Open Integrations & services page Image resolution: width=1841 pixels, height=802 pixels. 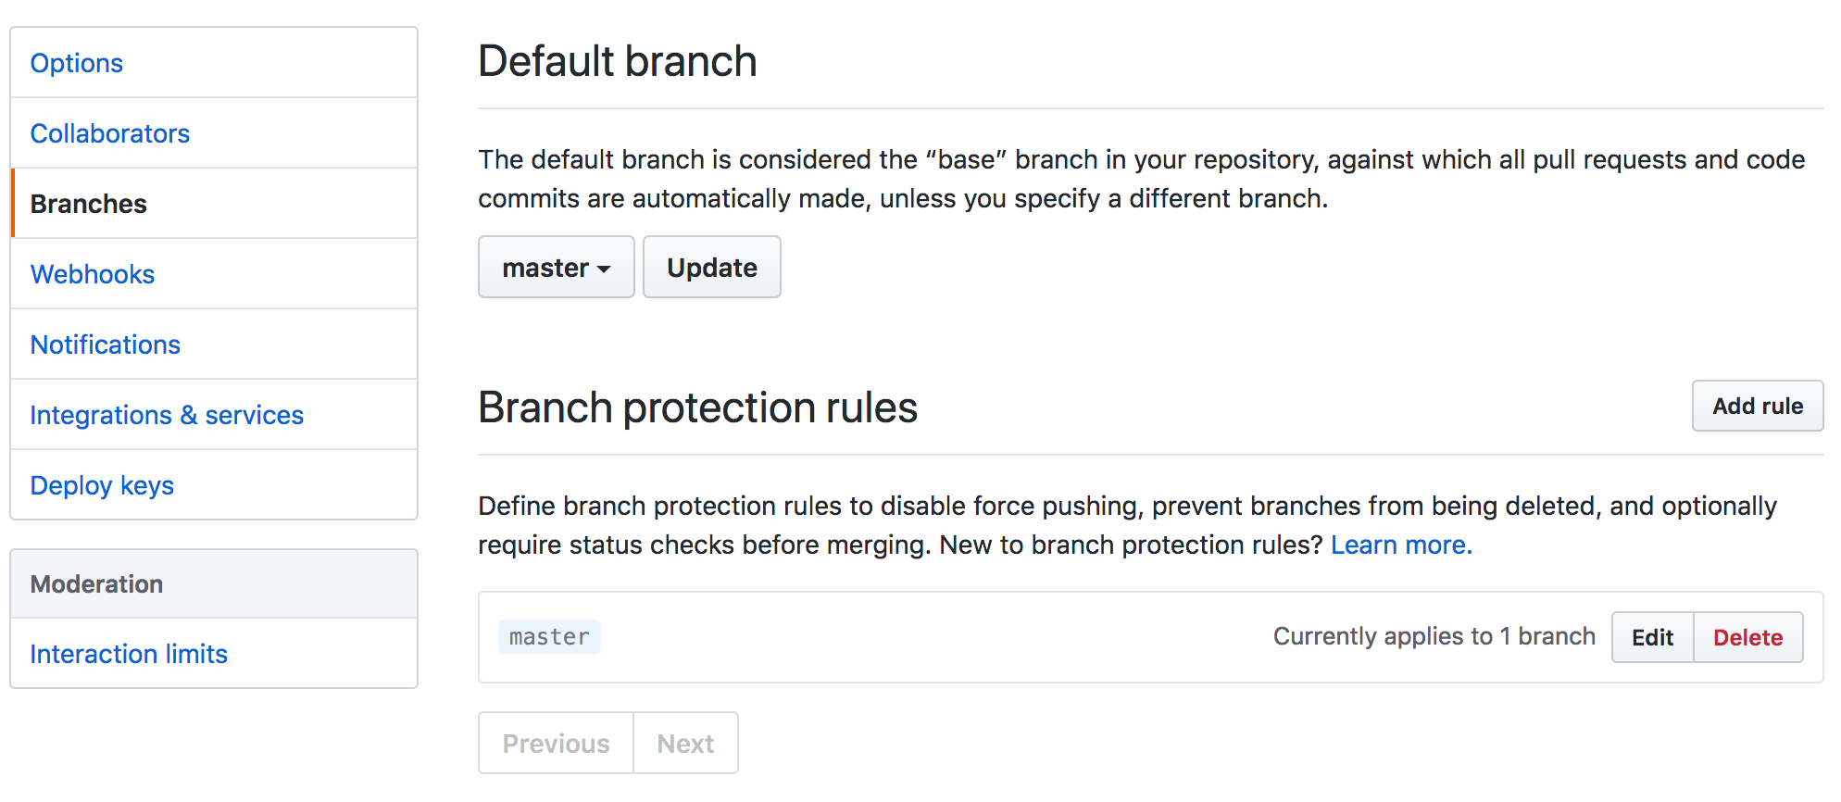point(214,415)
